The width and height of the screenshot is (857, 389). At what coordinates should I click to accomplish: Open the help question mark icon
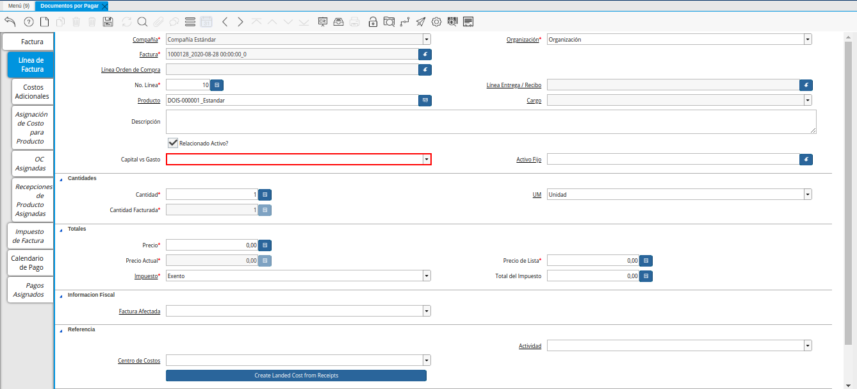[x=28, y=22]
